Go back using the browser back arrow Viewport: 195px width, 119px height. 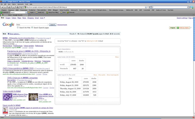tap(2, 7)
